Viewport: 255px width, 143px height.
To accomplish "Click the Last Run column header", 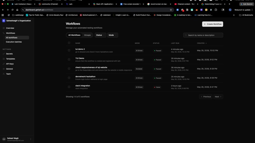I will point(175,43).
